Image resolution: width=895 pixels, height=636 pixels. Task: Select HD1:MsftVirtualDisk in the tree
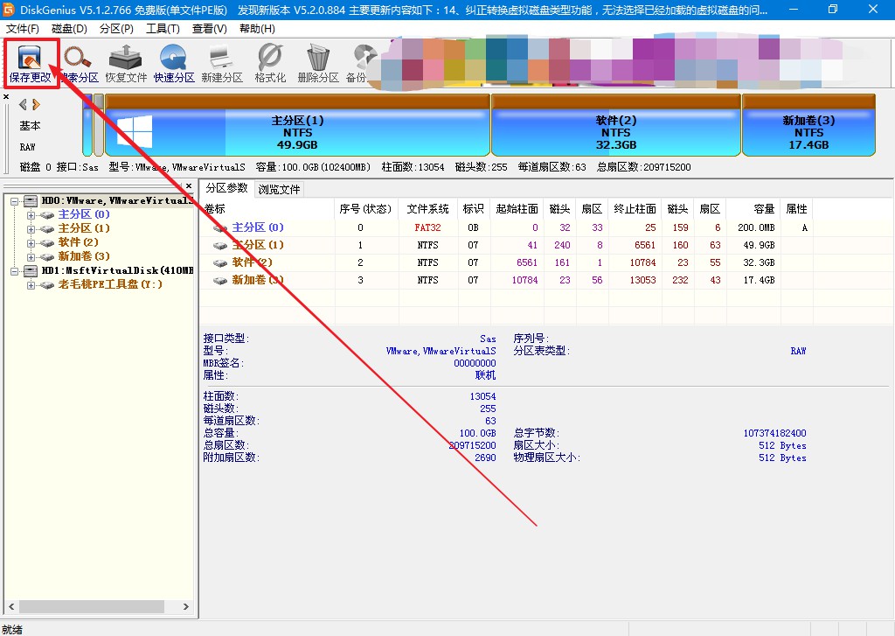[x=118, y=270]
